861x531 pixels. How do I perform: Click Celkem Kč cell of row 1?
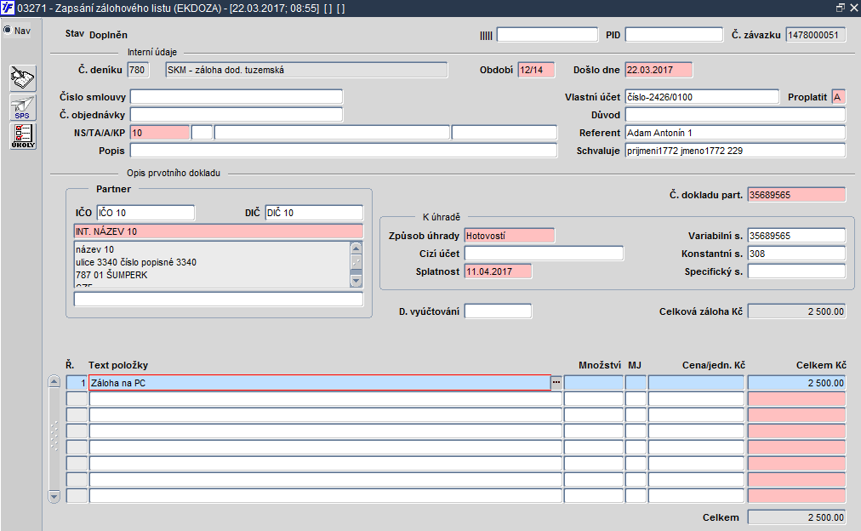click(796, 383)
